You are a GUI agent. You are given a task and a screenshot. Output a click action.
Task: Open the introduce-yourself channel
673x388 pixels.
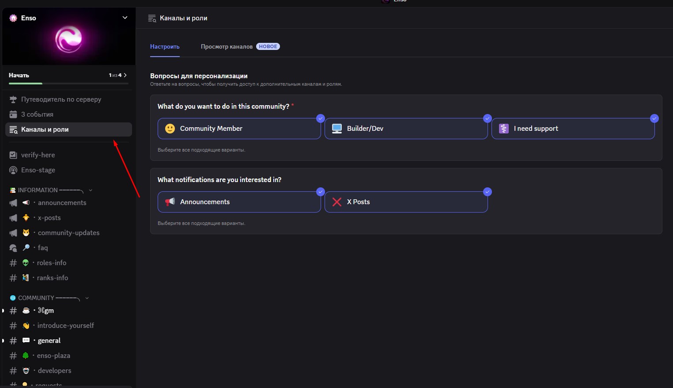pyautogui.click(x=65, y=326)
